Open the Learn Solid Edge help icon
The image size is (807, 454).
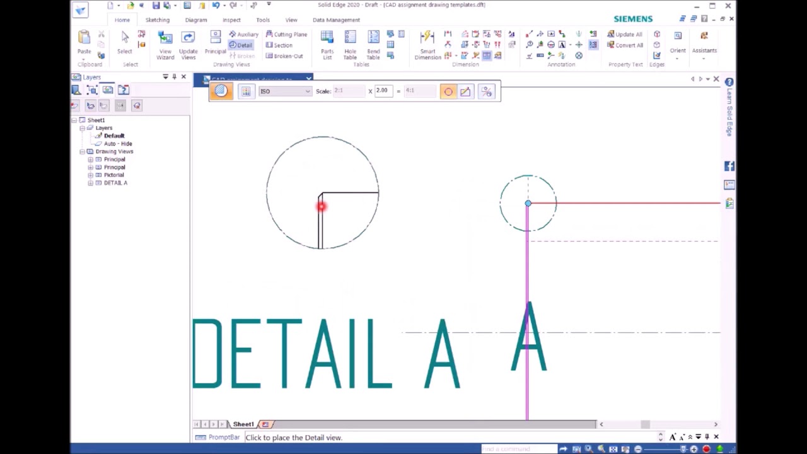[729, 82]
